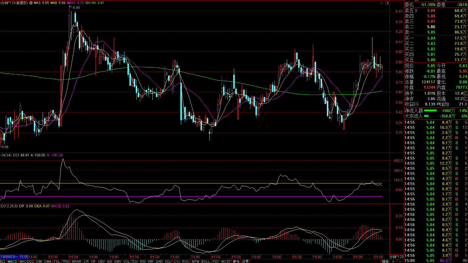Click the MA18: 5.76 indicator label

tap(75, 3)
